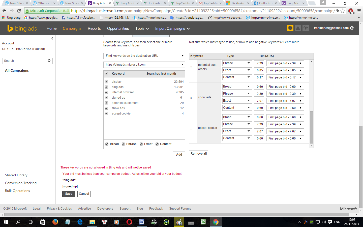363x227 pixels.
Task: Click the red extension icon in Chrome toolbar
Action: point(351,11)
